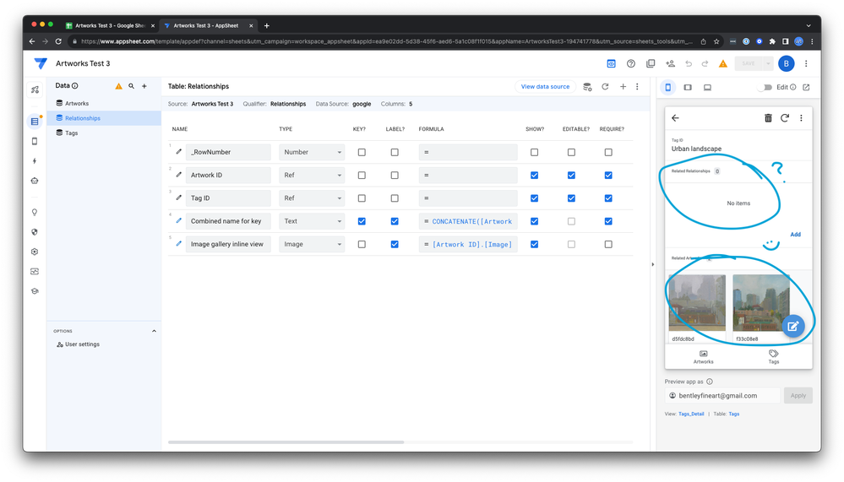This screenshot has height=482, width=844.
Task: Edit the CONCATENATE formula field
Action: click(468, 221)
